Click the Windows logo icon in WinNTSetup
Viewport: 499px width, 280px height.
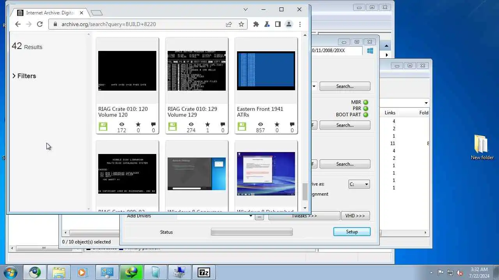coord(370,51)
